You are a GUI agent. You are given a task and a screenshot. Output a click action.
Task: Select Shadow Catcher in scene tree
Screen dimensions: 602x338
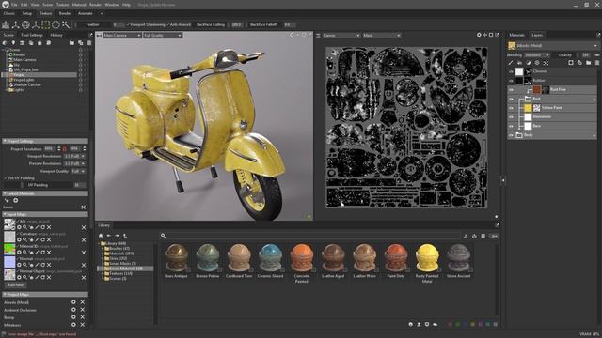(x=27, y=84)
